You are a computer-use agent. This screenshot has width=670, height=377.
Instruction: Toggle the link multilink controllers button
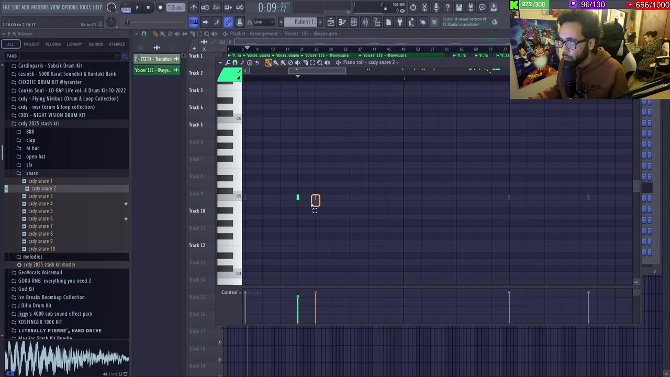coord(228,22)
